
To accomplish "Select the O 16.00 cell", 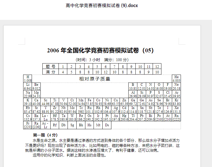I will pos(159,87).
